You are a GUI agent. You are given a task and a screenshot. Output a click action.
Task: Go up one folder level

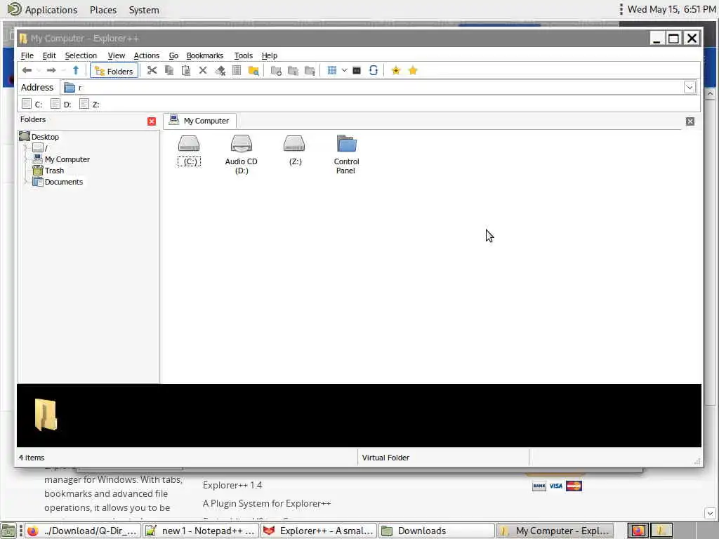coord(76,70)
